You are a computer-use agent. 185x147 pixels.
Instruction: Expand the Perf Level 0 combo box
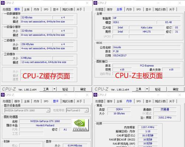(x=86, y=110)
